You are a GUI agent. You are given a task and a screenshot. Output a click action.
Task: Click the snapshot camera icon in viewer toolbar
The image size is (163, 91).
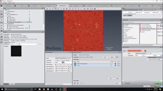[95, 9]
